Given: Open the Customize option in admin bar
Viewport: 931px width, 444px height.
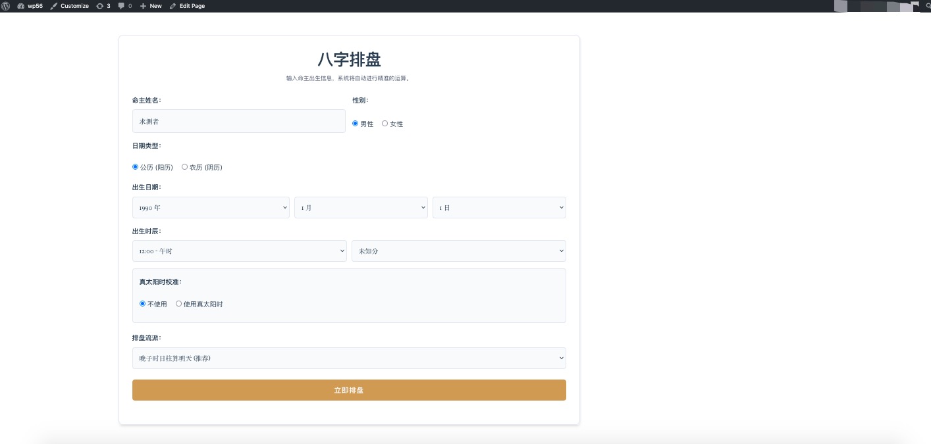Looking at the screenshot, I should tap(70, 6).
